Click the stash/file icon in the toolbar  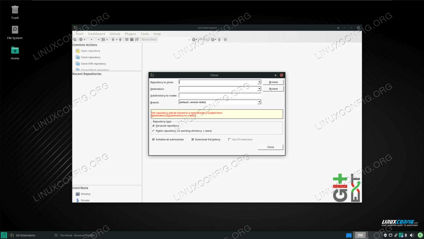(103, 40)
